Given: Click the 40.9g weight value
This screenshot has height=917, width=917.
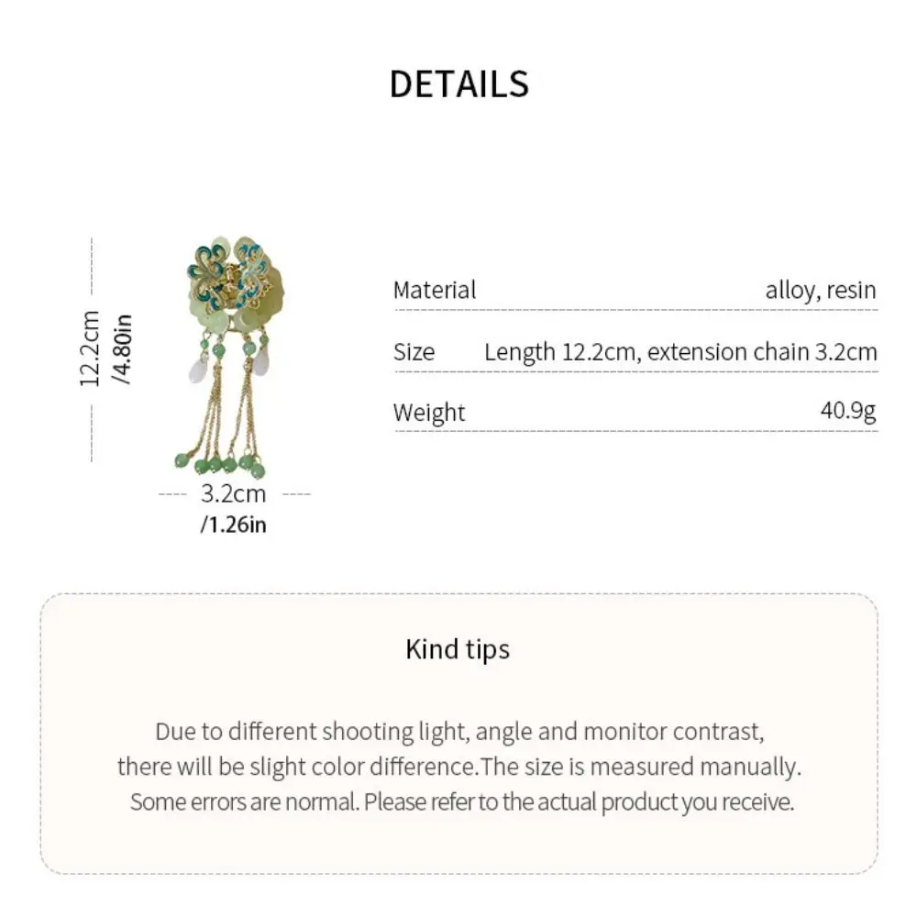Looking at the screenshot, I should [x=848, y=411].
